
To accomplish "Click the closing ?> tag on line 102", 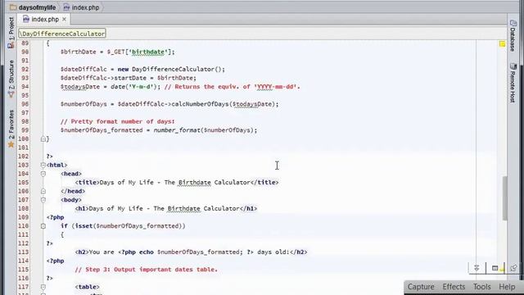I will point(49,157).
